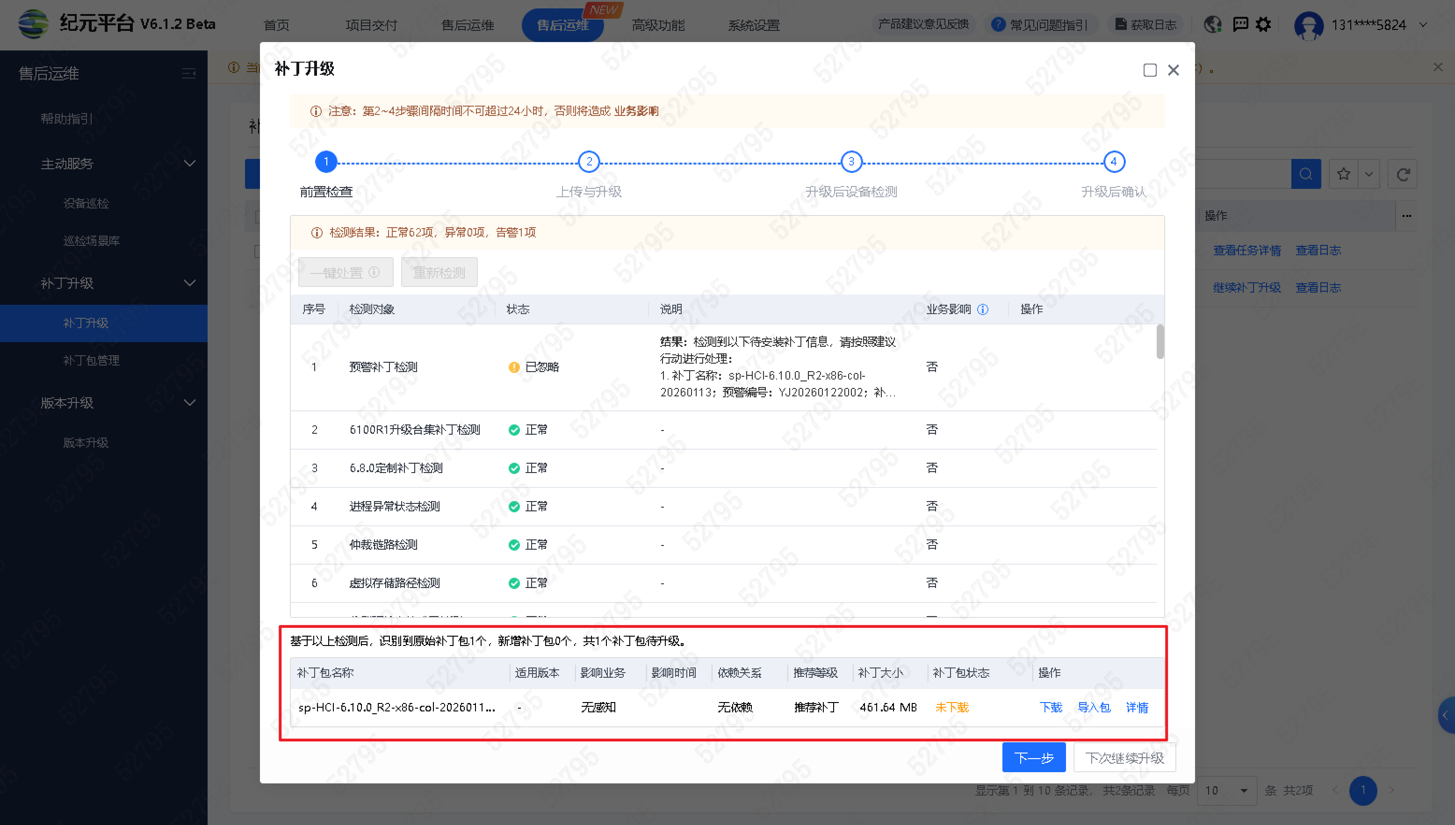Screen dimensions: 1455x825
Task: Open the settings gear icon in header
Action: point(1263,25)
